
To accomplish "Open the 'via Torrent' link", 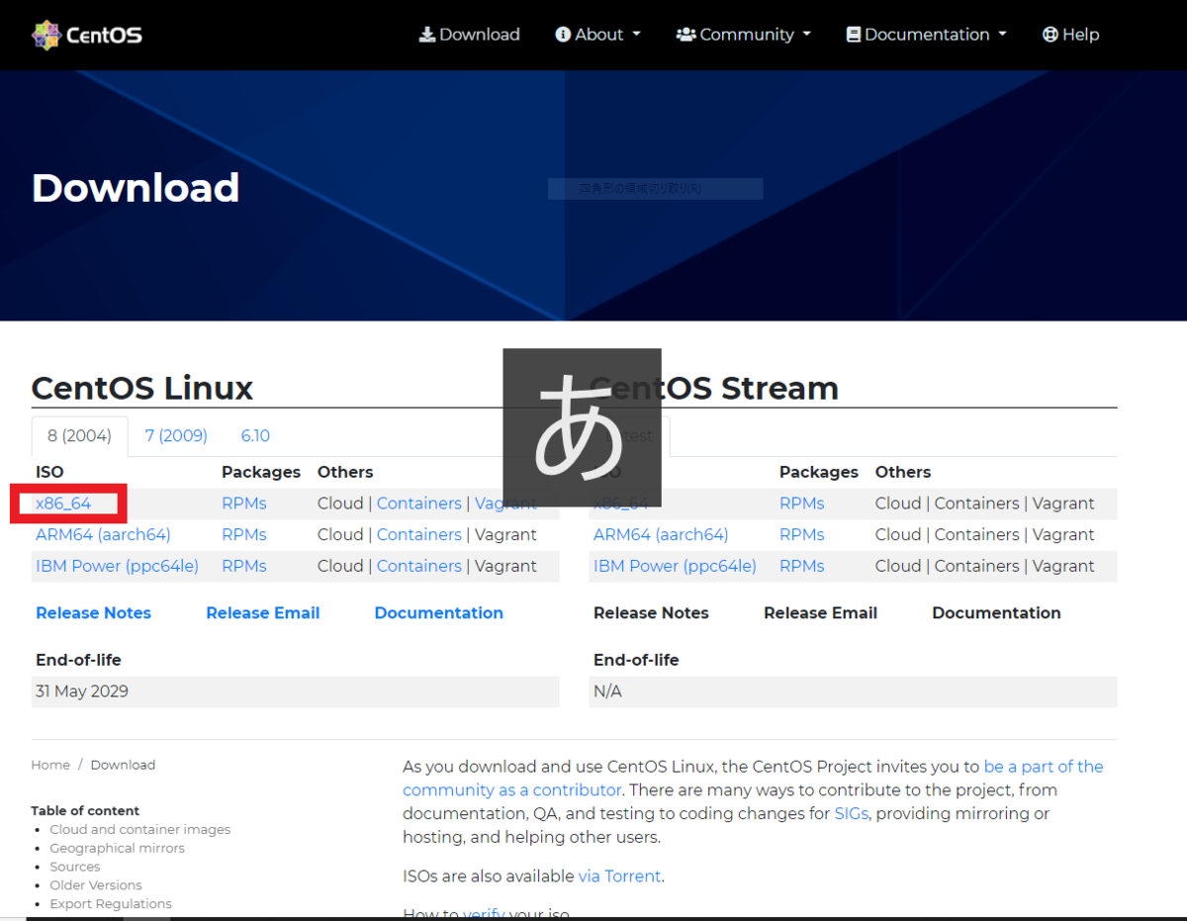I will pos(620,876).
